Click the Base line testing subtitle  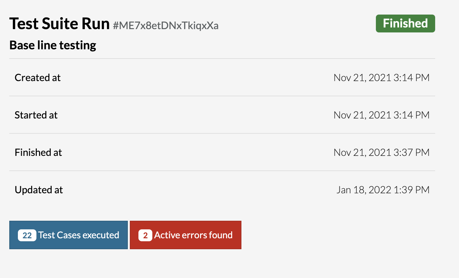(x=53, y=45)
